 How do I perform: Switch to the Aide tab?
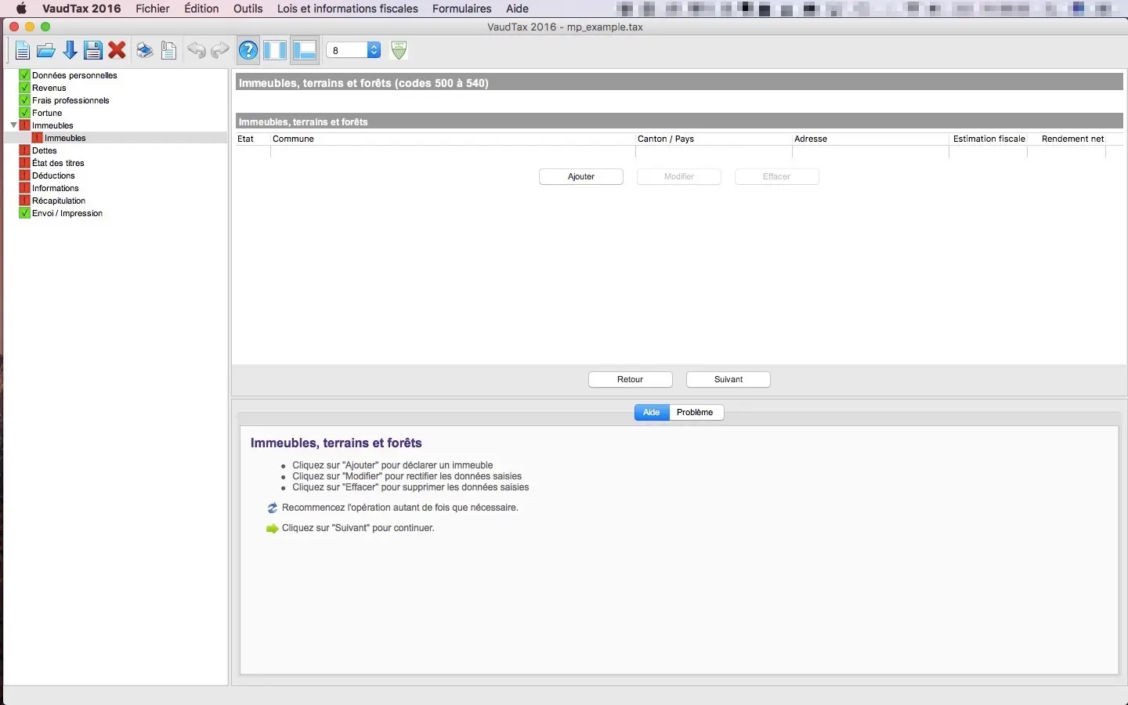pyautogui.click(x=652, y=413)
